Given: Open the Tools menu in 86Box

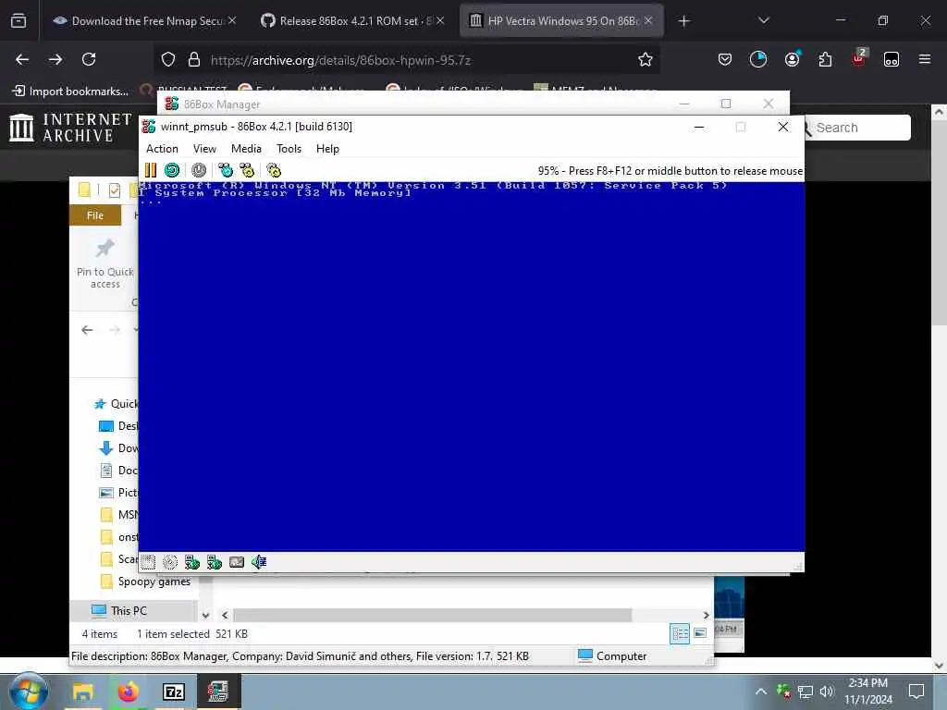Looking at the screenshot, I should 289,149.
